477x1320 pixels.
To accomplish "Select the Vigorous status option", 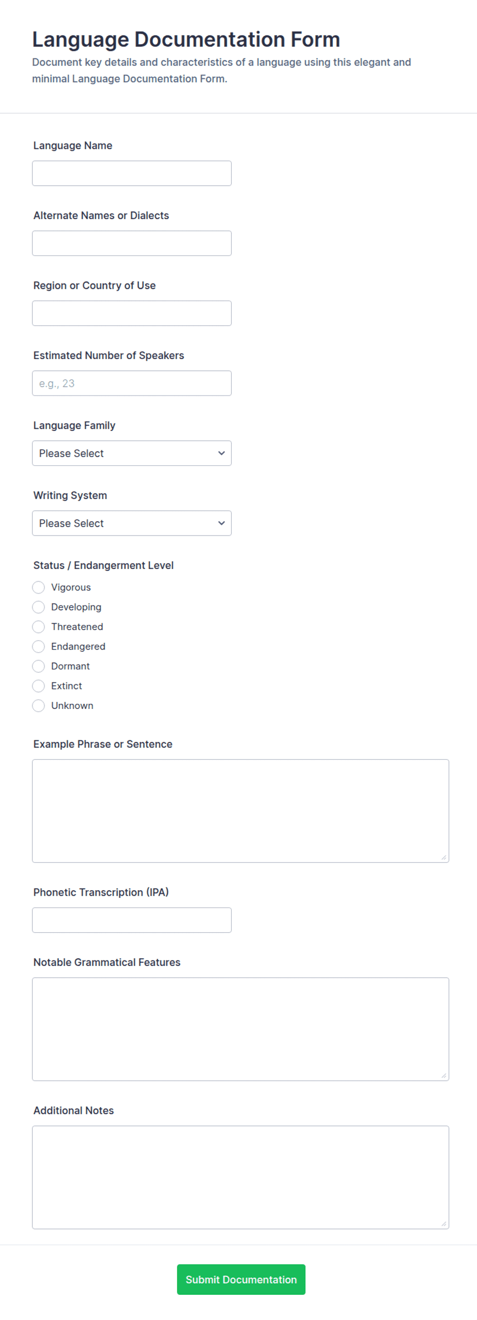I will pyautogui.click(x=38, y=587).
